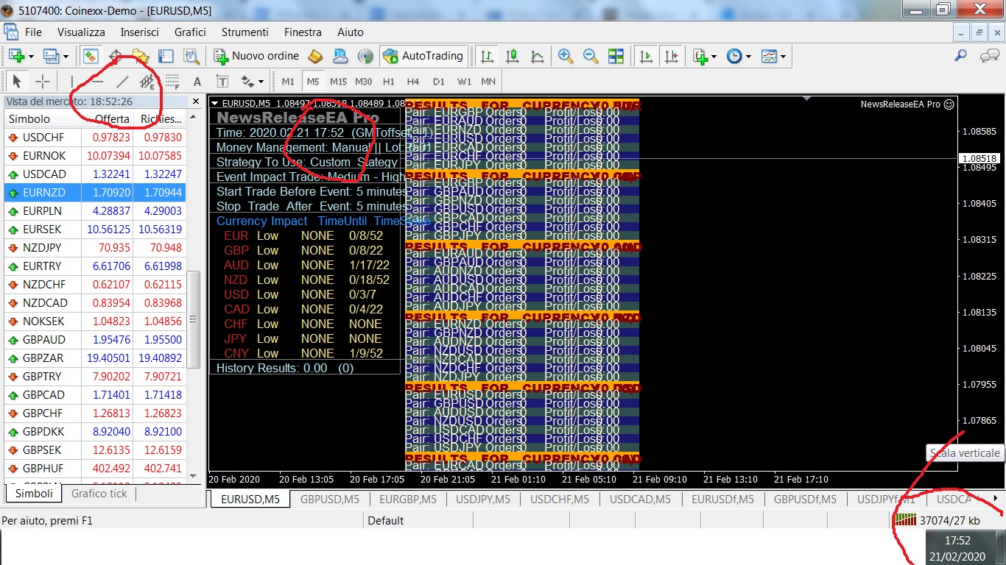The image size is (1006, 565).
Task: Open the Data Window crosshair-target icon
Action: pos(116,56)
